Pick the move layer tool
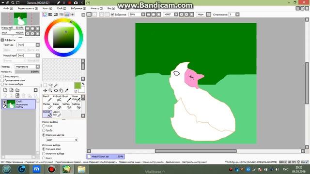 [x=45, y=90]
